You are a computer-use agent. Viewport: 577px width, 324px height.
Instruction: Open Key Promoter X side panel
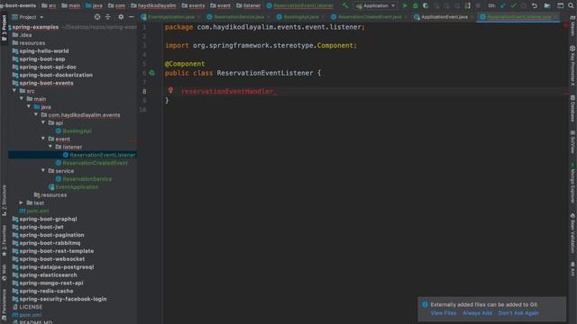[x=572, y=66]
